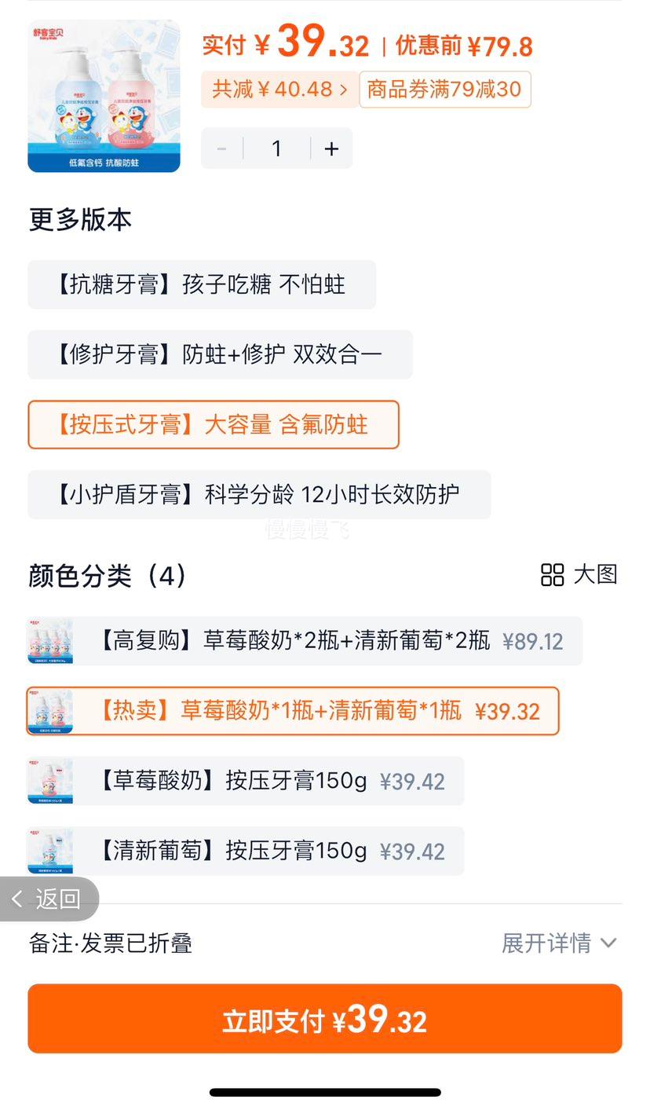This screenshot has width=650, height=1110.
Task: Pick the 【热卖】 two-bottle combo
Action: 293,711
